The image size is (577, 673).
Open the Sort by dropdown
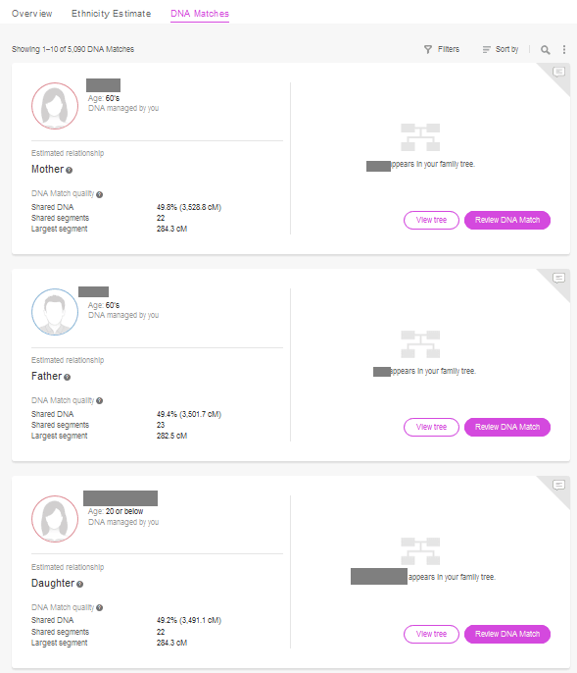coord(501,49)
